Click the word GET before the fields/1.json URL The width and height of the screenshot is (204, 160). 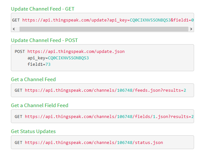(18, 116)
